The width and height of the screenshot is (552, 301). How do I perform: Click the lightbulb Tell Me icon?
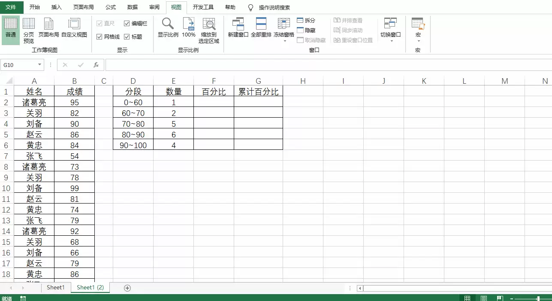click(x=251, y=8)
